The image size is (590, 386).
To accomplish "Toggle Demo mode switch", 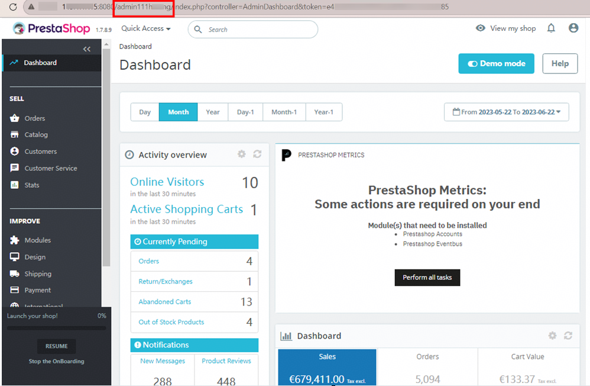I will click(496, 64).
